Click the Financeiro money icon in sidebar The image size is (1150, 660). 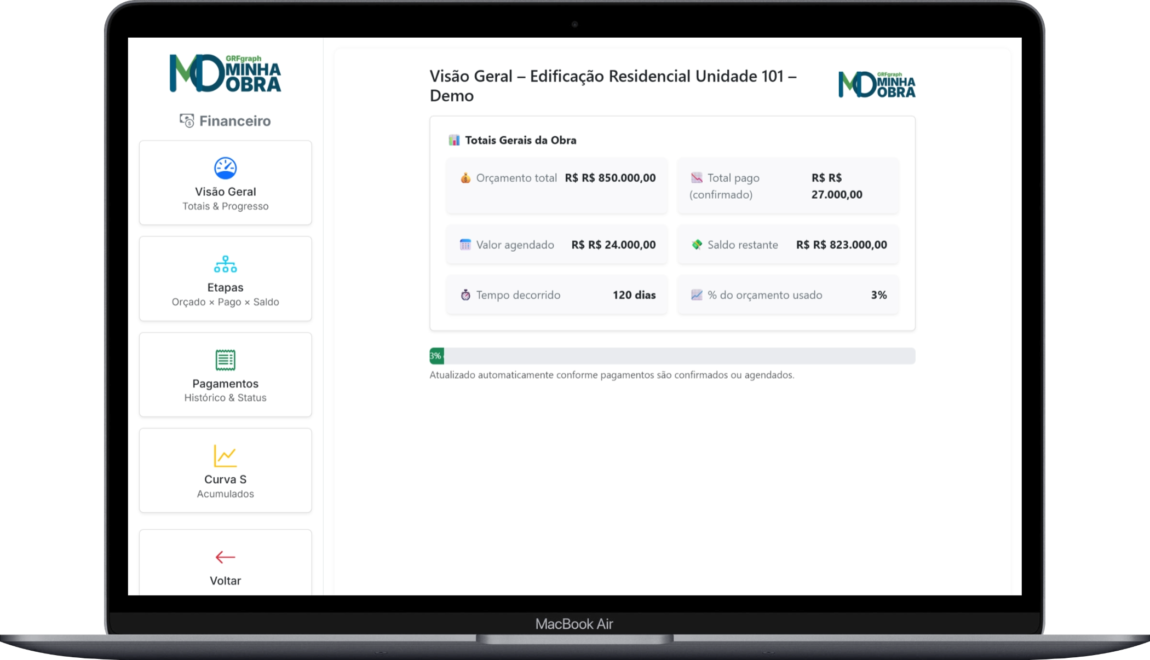pyautogui.click(x=187, y=120)
